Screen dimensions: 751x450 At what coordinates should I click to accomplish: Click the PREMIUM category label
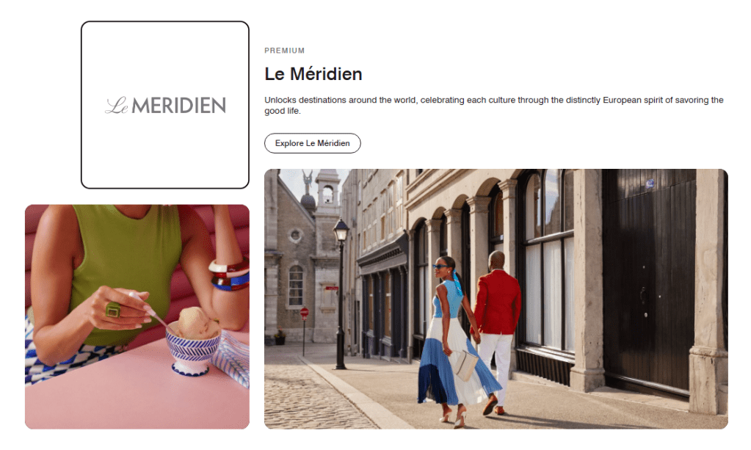285,50
